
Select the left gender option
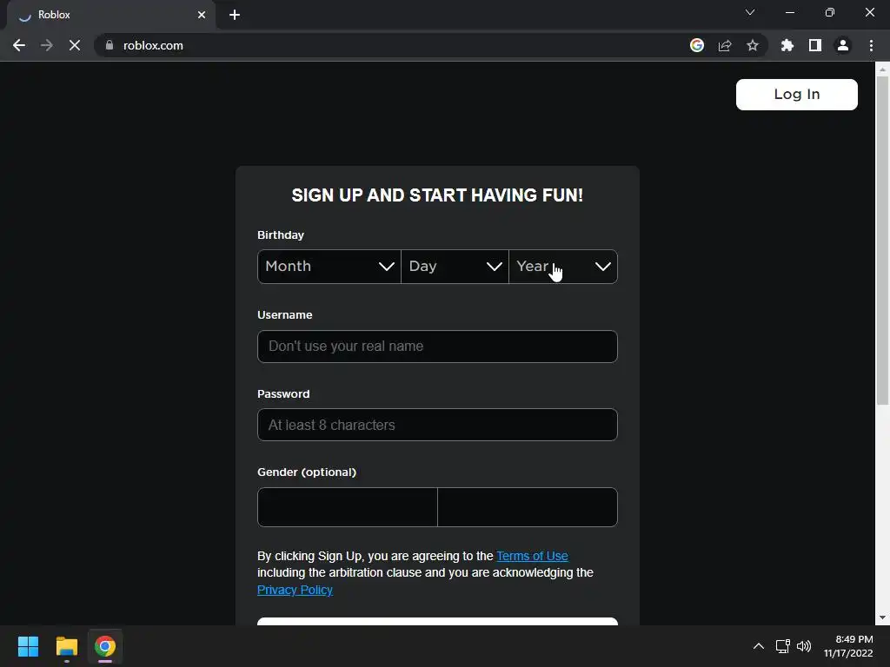click(x=348, y=507)
